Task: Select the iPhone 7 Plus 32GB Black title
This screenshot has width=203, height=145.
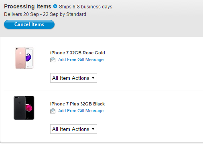Action: [x=77, y=104]
